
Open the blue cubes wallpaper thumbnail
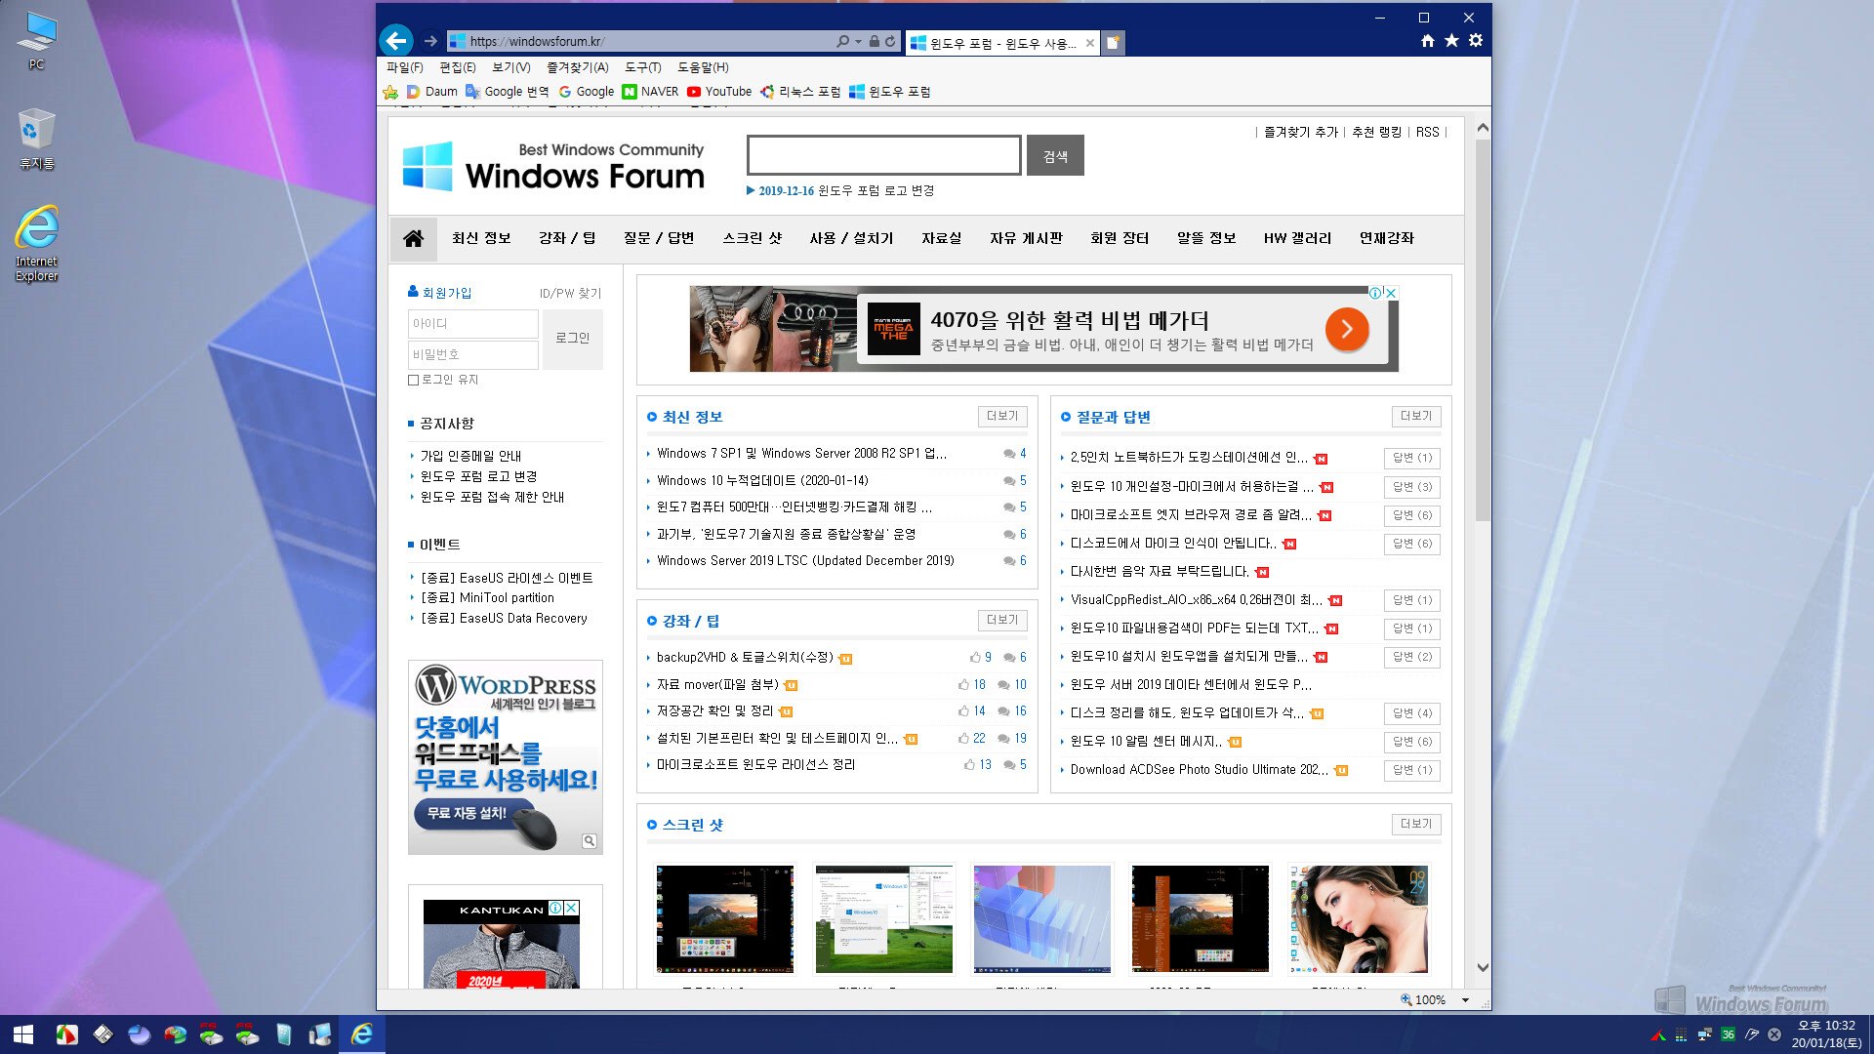[x=1042, y=919]
